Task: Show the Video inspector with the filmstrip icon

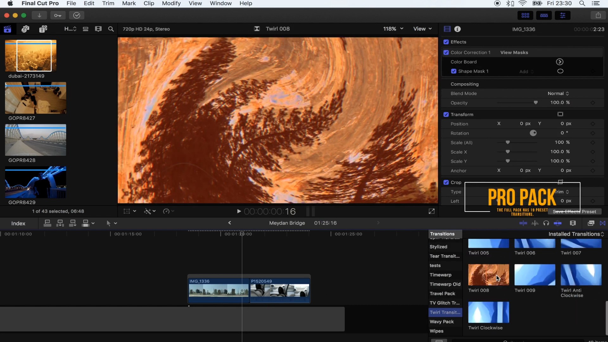Action: pos(447,29)
